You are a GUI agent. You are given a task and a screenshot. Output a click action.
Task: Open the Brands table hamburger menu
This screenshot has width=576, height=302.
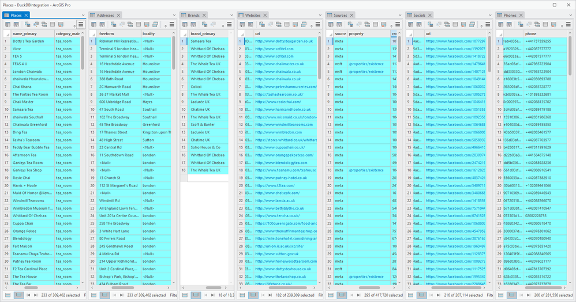pos(229,24)
